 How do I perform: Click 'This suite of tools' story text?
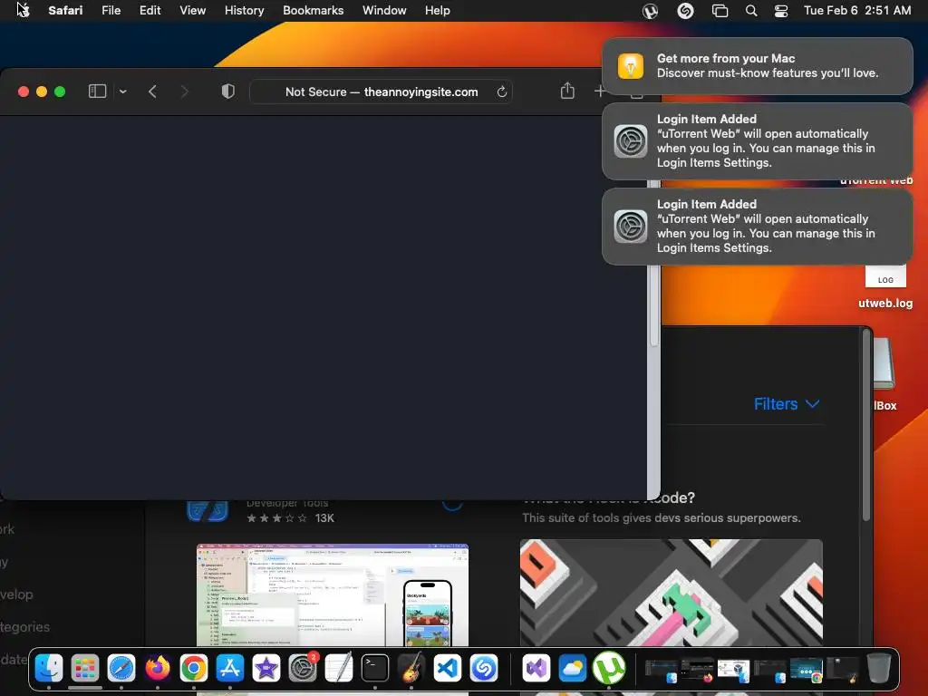pos(661,517)
